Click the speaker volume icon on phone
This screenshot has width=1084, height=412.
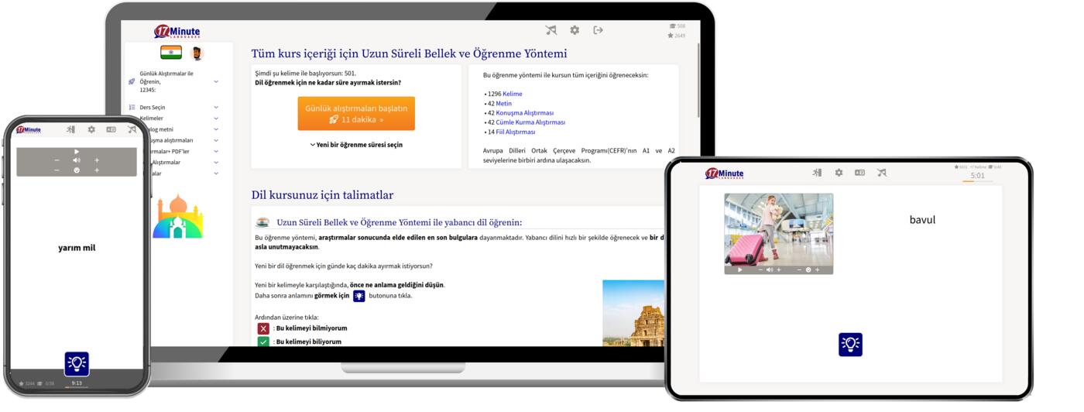pos(77,160)
